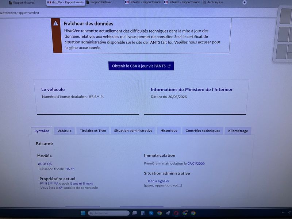Click the 'Modèle' heading
292x219 pixels.
point(44,156)
